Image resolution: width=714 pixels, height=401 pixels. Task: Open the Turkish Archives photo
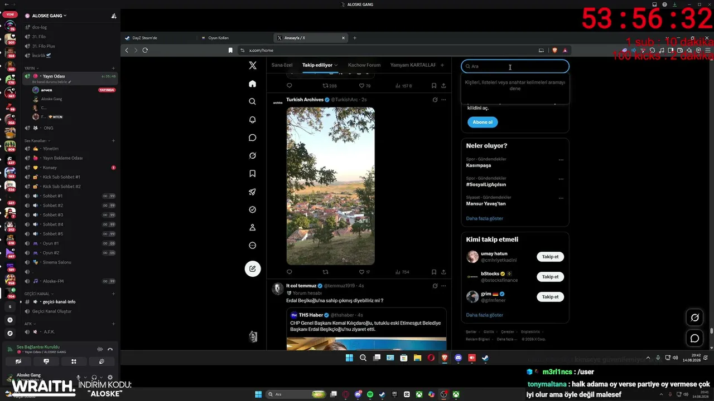[x=330, y=186]
